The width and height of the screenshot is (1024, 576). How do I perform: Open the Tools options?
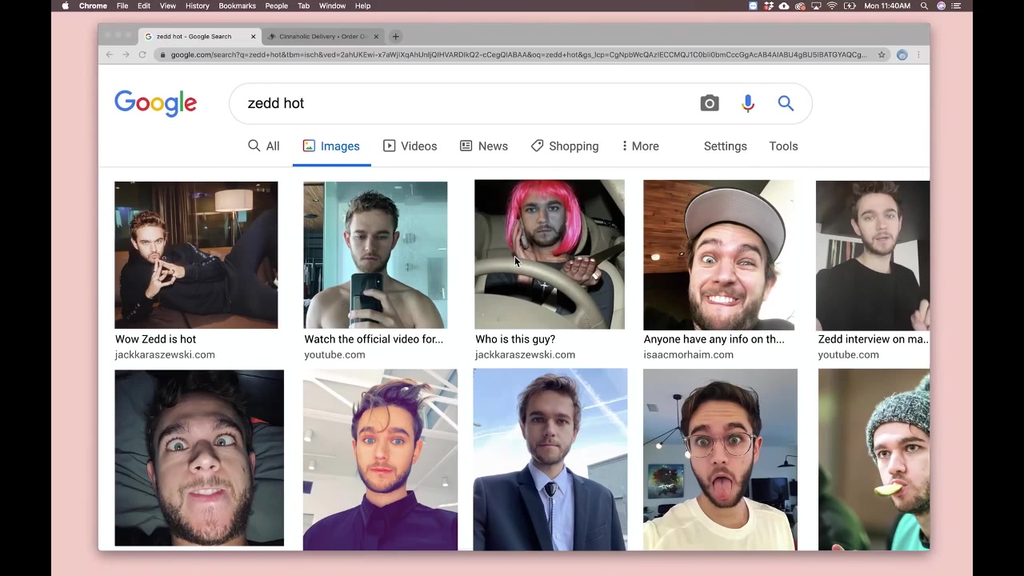point(783,146)
